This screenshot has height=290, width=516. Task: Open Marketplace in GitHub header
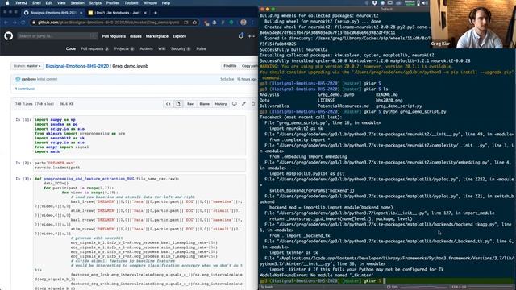click(x=156, y=36)
